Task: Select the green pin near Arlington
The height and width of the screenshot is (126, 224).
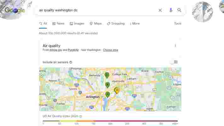Action: click(107, 95)
